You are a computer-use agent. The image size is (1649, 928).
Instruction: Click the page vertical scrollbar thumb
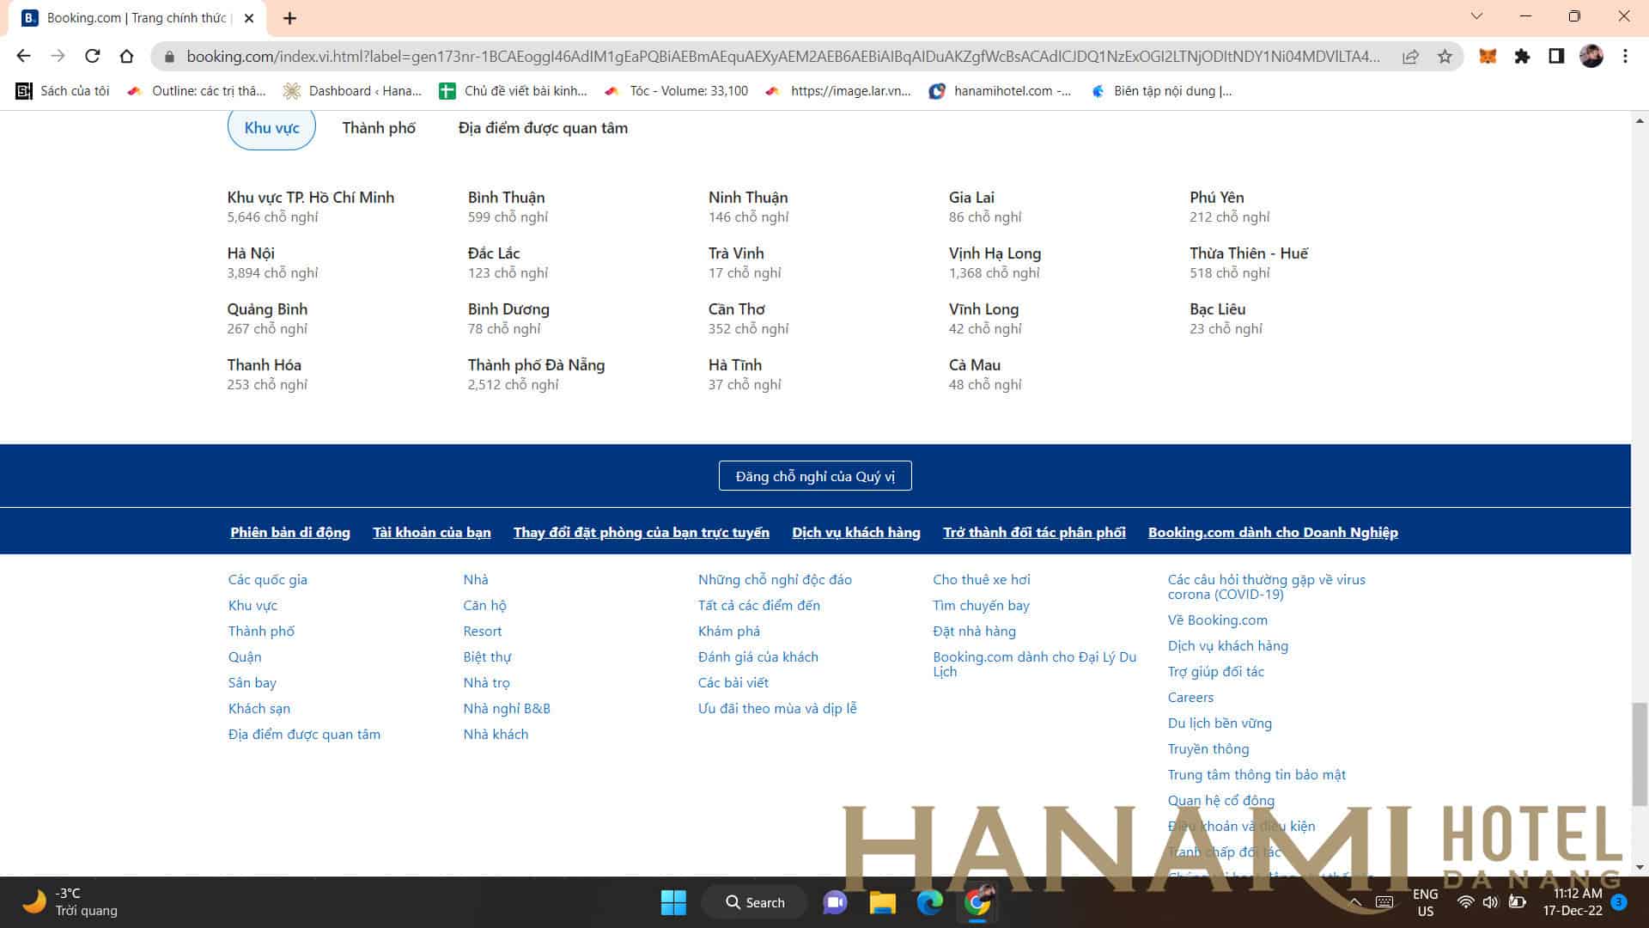1640,754
